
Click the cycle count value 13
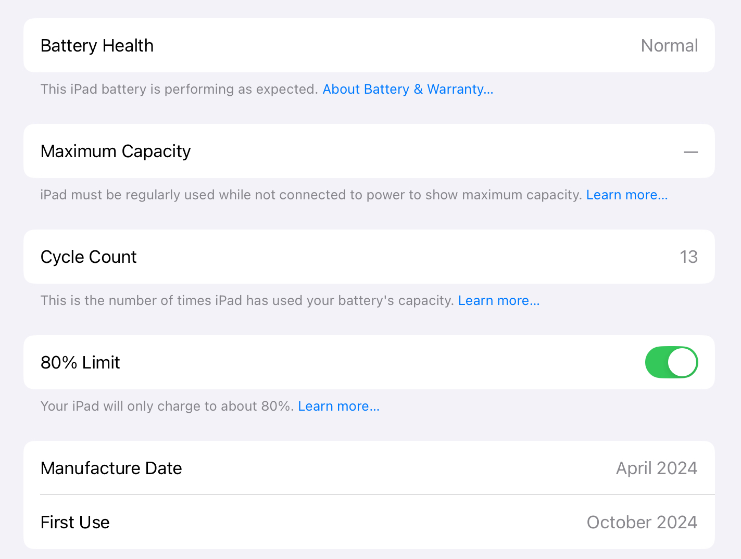pos(688,257)
